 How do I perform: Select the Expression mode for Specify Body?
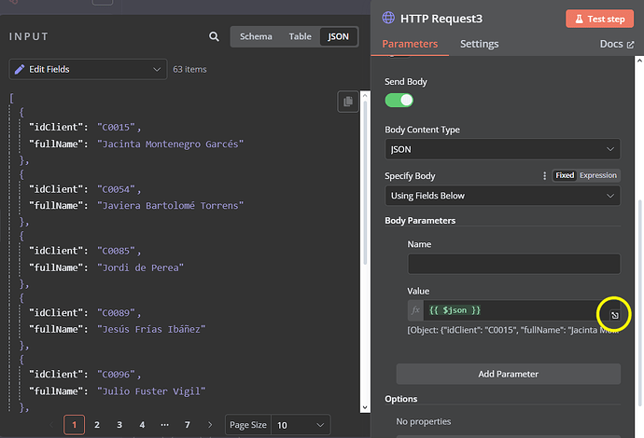pyautogui.click(x=598, y=175)
